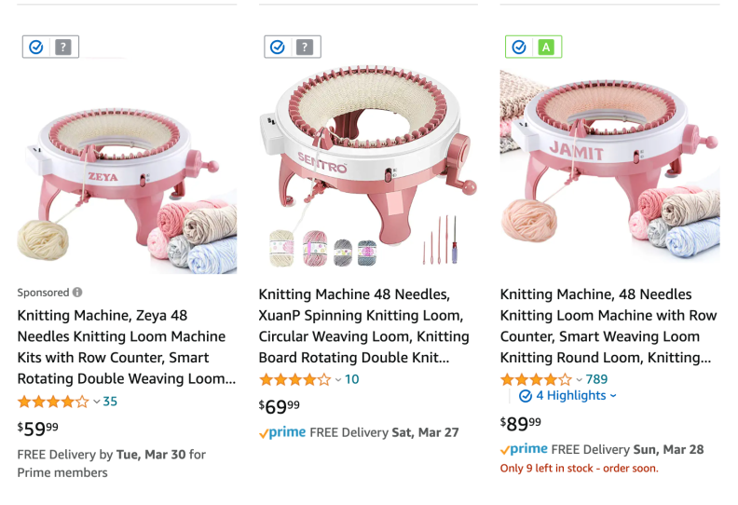Screen dimensions: 738x505
Task: Open rating breakdown chevron for Jamit machine
Action: (579, 380)
